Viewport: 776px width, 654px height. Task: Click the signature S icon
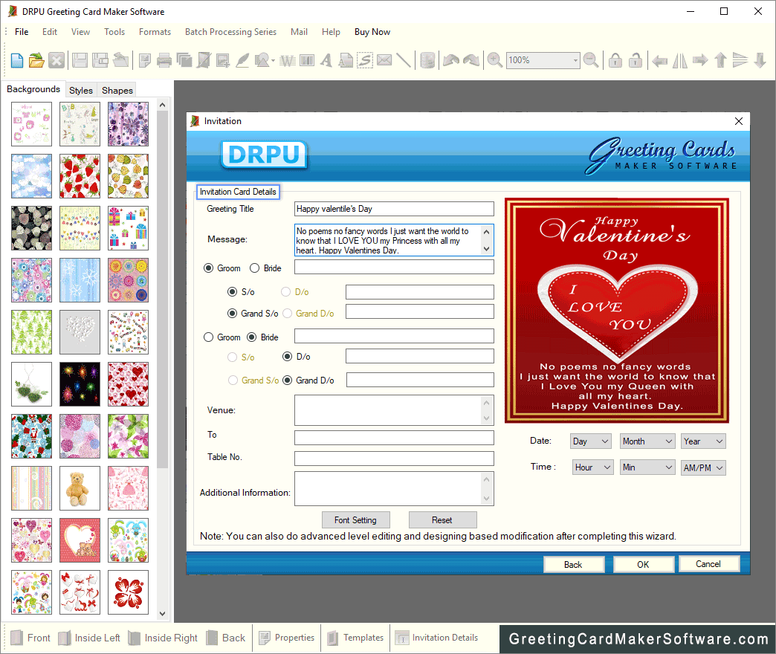(365, 60)
